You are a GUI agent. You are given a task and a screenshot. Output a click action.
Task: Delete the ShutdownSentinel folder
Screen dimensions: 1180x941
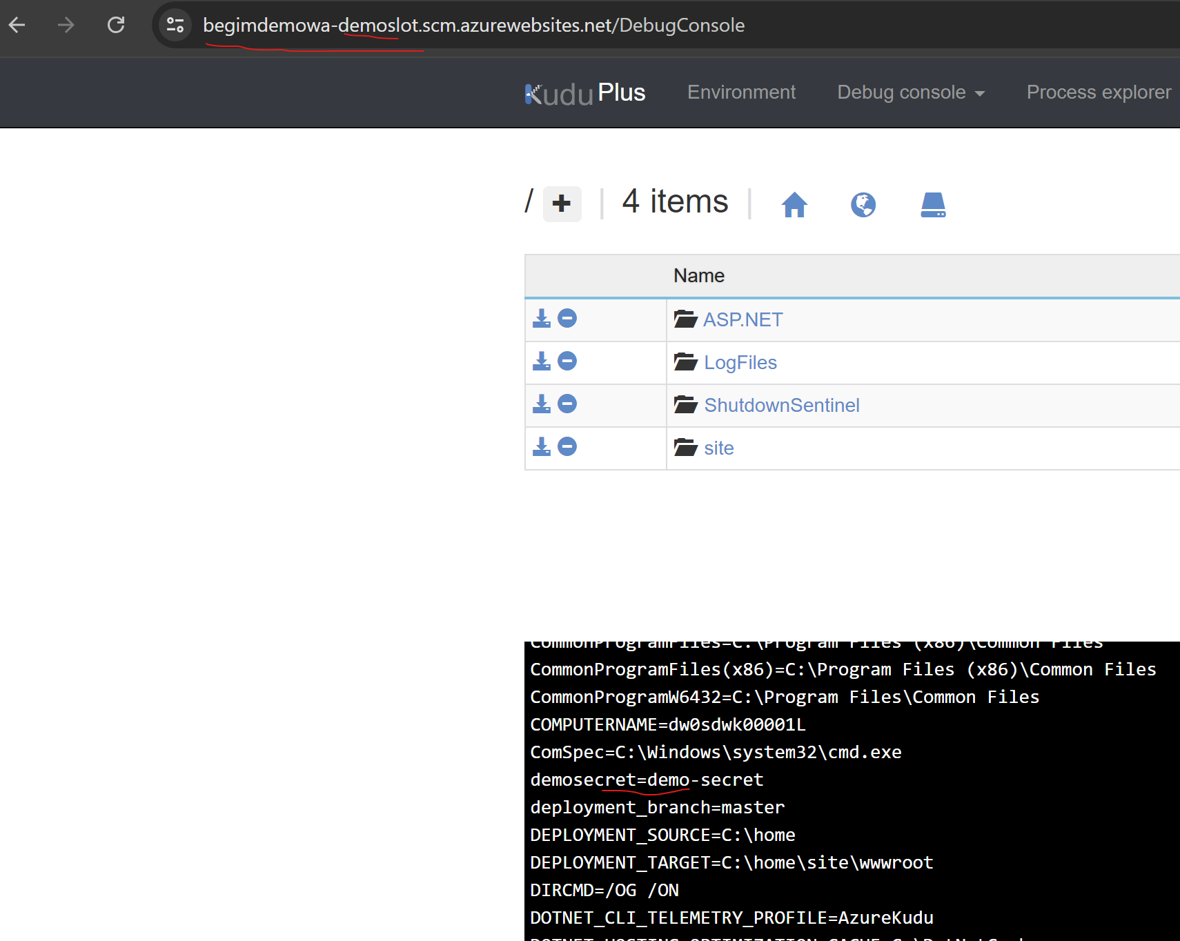click(567, 404)
